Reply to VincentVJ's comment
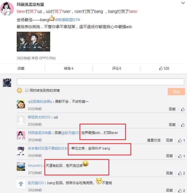This screenshot has width=187, height=193. pyautogui.click(x=169, y=173)
